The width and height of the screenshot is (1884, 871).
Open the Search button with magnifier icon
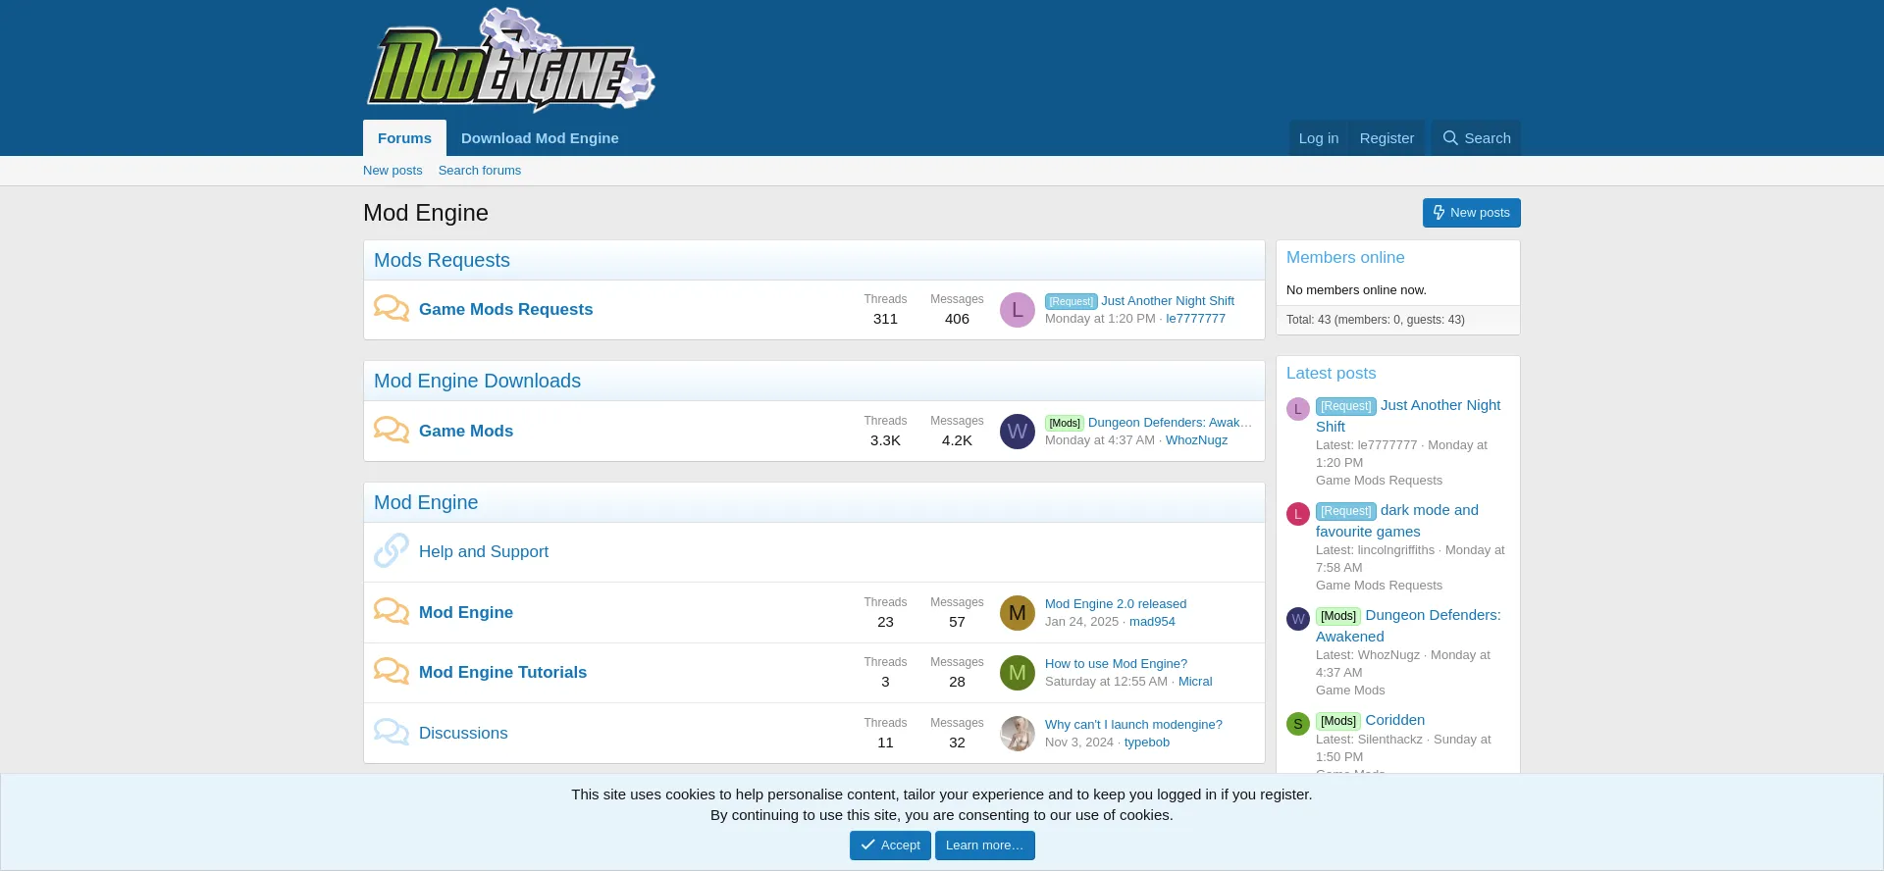click(x=1476, y=138)
